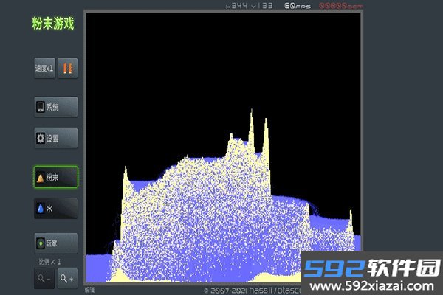Zoom in with the magnifier plus button
Screen dimensions: 443x295
(67, 278)
